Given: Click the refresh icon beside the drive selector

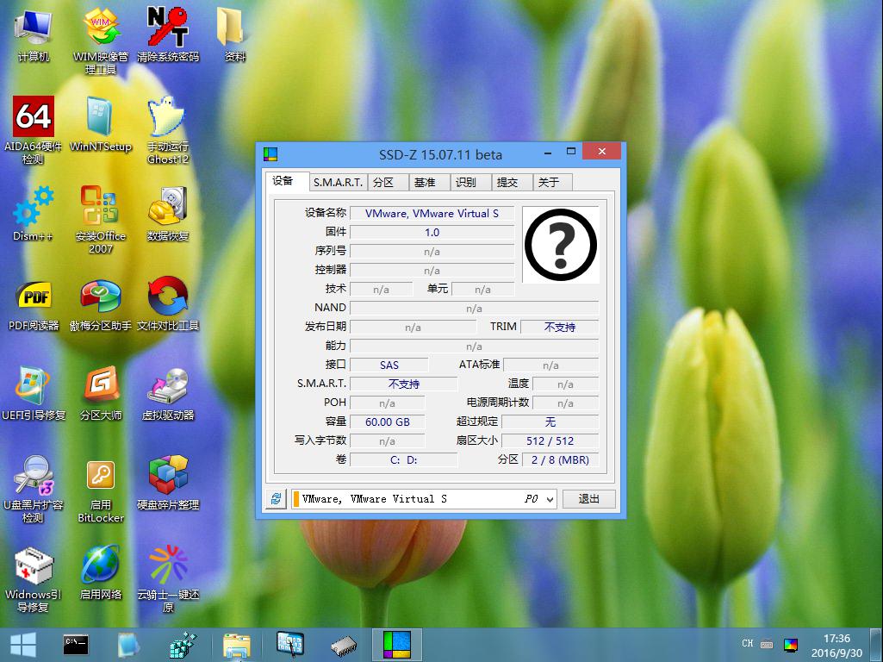Looking at the screenshot, I should [x=276, y=499].
